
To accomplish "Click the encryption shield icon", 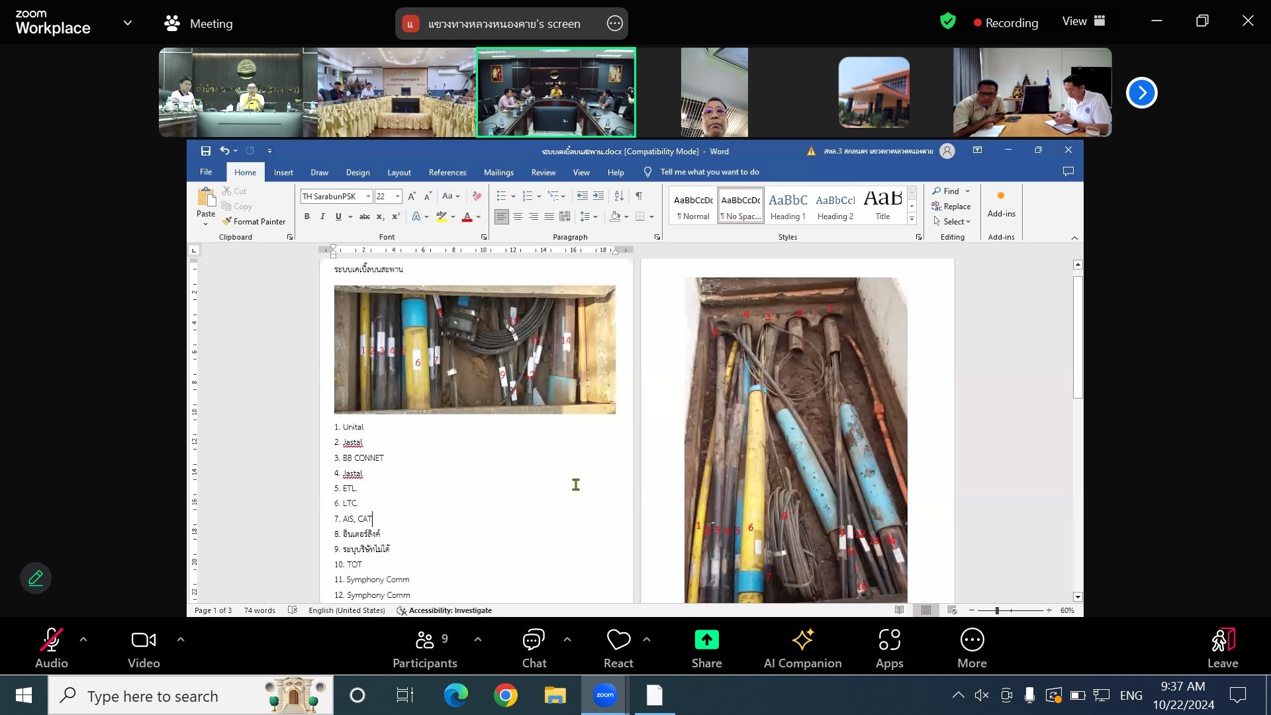I will click(x=947, y=22).
